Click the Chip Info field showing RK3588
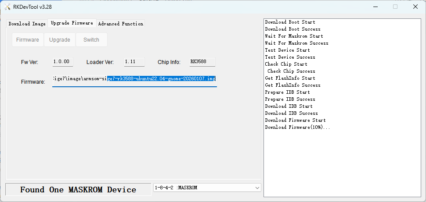Screen dimensions: 426x202 tap(202, 62)
